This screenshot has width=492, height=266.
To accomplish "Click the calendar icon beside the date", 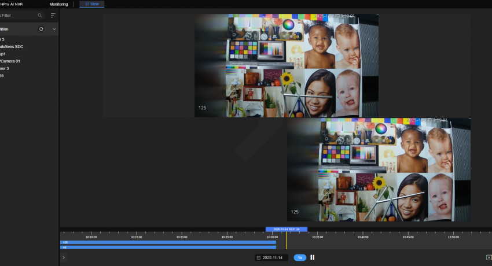I will click(259, 257).
